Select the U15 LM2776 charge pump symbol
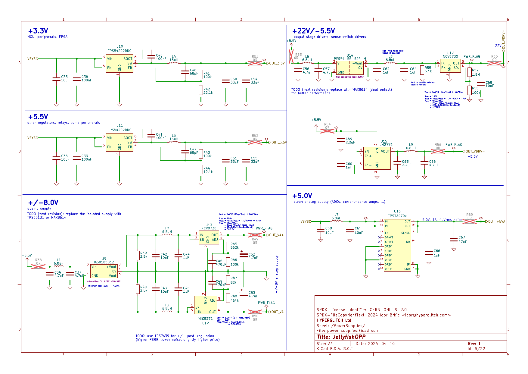This screenshot has height=374, width=528. coord(377,158)
